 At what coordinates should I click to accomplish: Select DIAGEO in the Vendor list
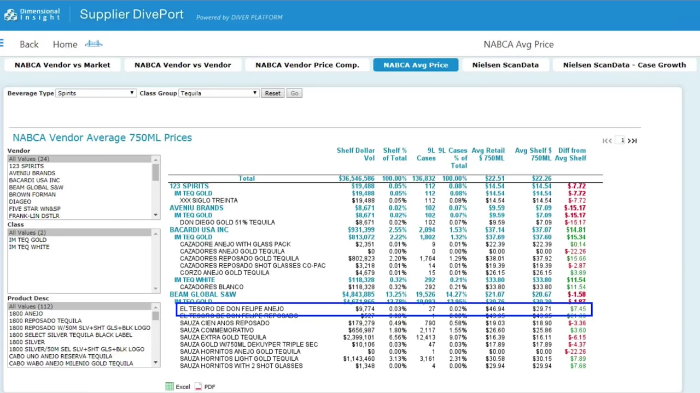point(80,201)
